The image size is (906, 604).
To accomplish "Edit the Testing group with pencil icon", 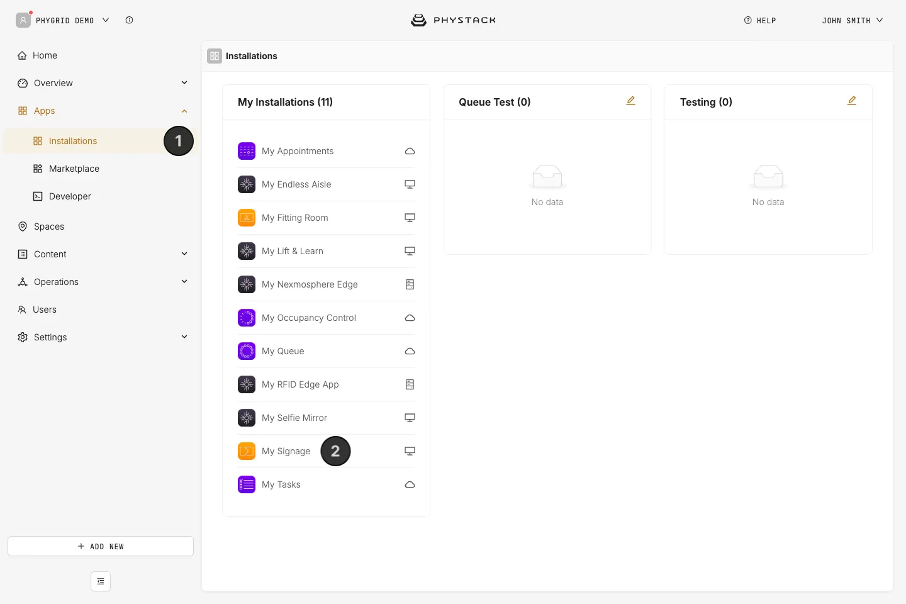I will coord(852,101).
